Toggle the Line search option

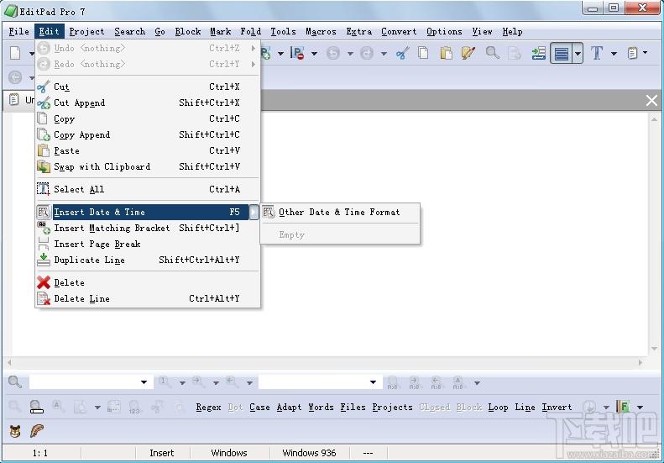point(525,407)
